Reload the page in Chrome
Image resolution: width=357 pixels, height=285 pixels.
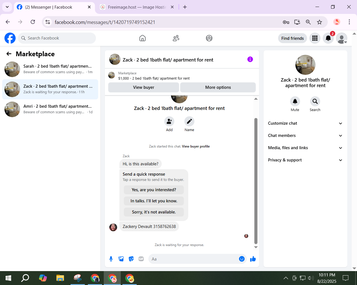pos(33,22)
